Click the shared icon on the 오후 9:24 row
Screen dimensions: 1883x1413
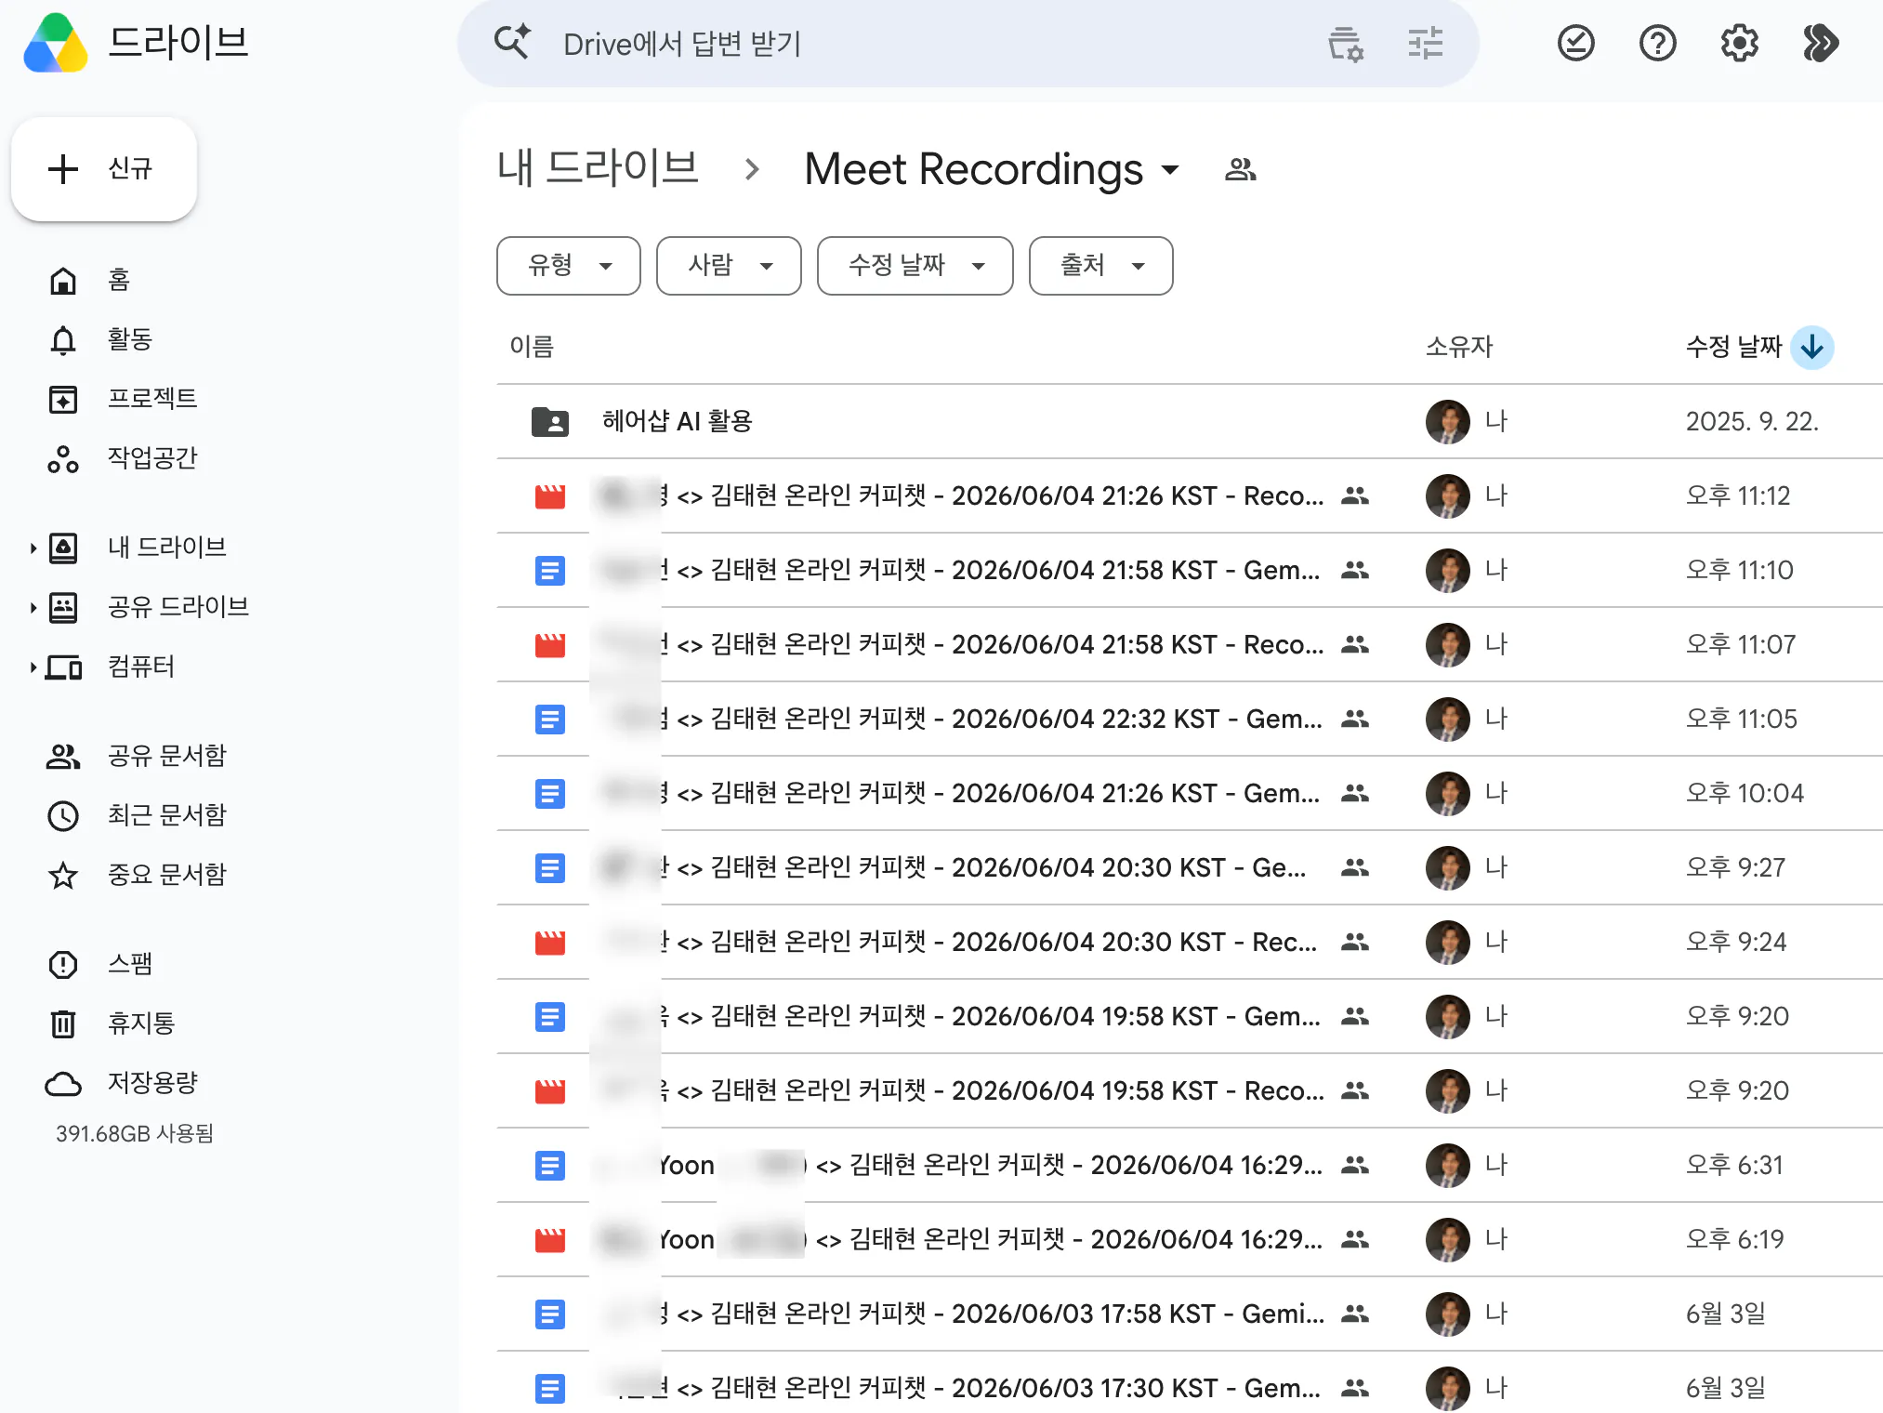point(1355,942)
